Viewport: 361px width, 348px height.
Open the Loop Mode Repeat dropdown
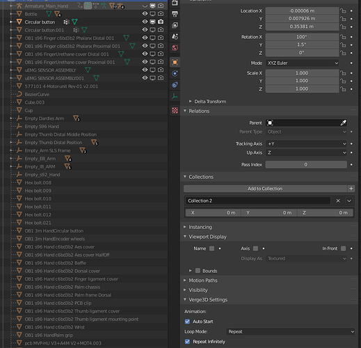(290, 332)
